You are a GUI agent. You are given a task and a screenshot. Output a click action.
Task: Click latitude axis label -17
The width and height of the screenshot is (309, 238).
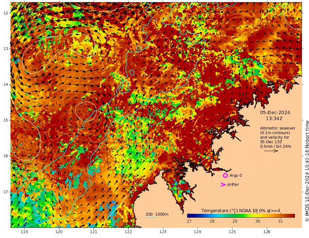[x=5, y=192]
